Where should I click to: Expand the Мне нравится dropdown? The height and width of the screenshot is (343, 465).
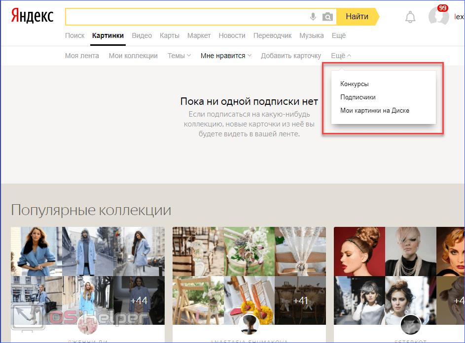[x=226, y=56]
